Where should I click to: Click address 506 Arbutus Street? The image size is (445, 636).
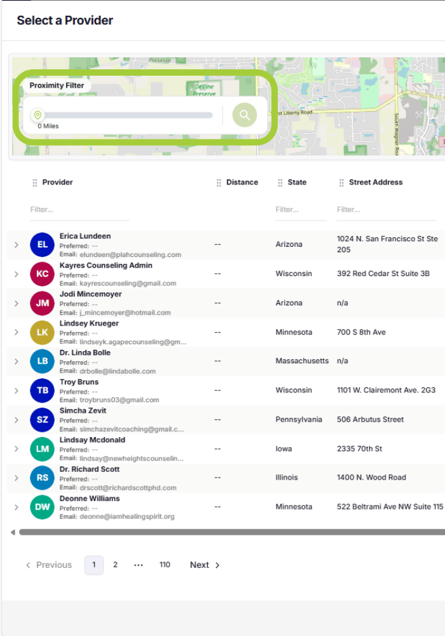370,419
